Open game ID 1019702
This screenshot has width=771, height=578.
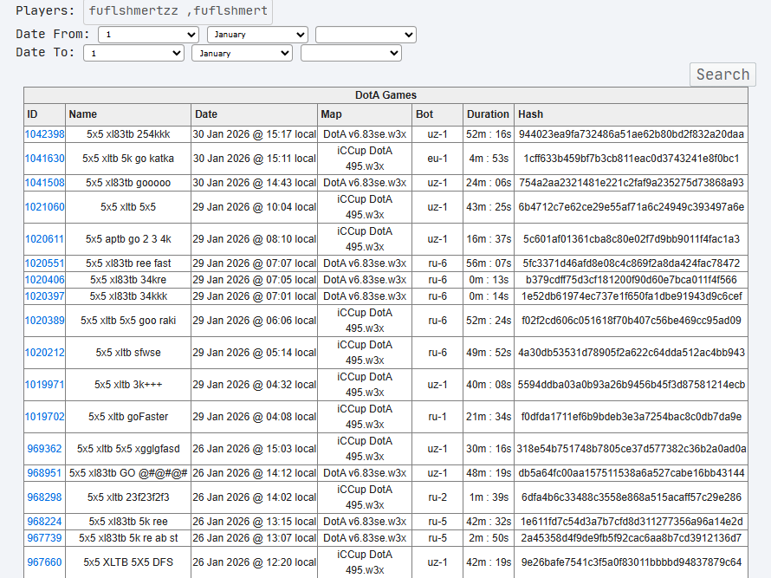(44, 417)
